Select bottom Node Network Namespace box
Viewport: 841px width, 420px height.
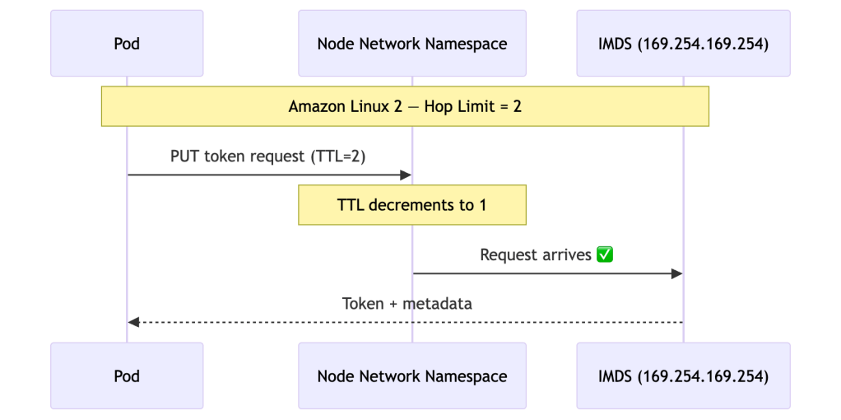coord(411,376)
